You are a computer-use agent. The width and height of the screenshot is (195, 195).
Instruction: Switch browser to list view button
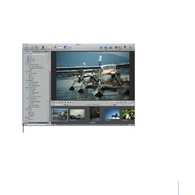(x=70, y=105)
